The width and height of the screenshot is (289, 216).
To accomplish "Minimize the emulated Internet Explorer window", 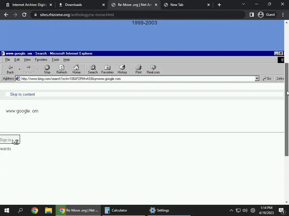I will [276, 53].
